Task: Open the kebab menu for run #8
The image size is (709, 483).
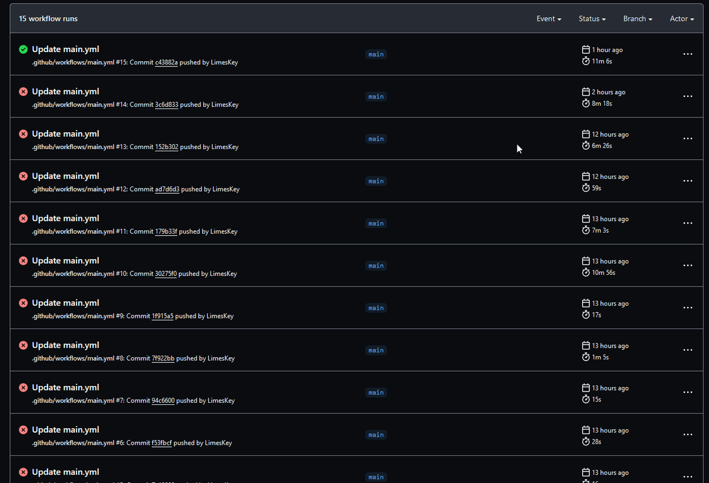Action: [x=687, y=350]
